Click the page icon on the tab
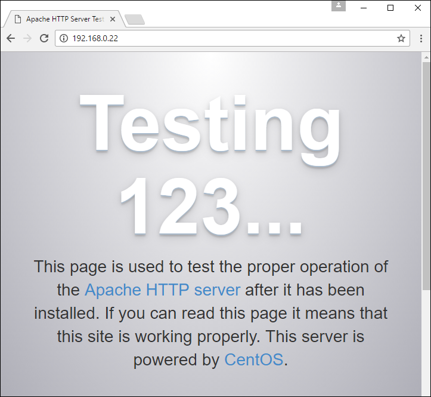This screenshot has width=431, height=397. click(x=18, y=19)
